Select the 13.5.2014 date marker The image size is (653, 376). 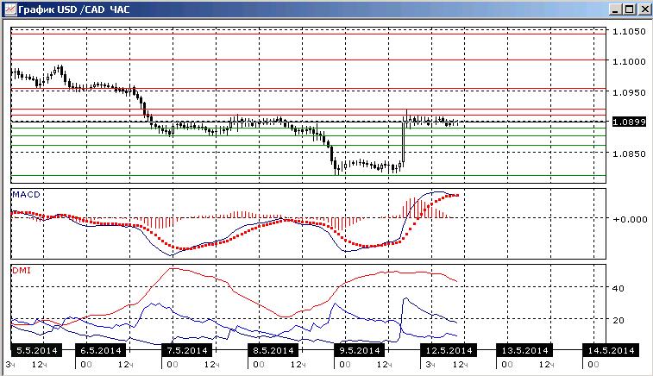pos(524,351)
